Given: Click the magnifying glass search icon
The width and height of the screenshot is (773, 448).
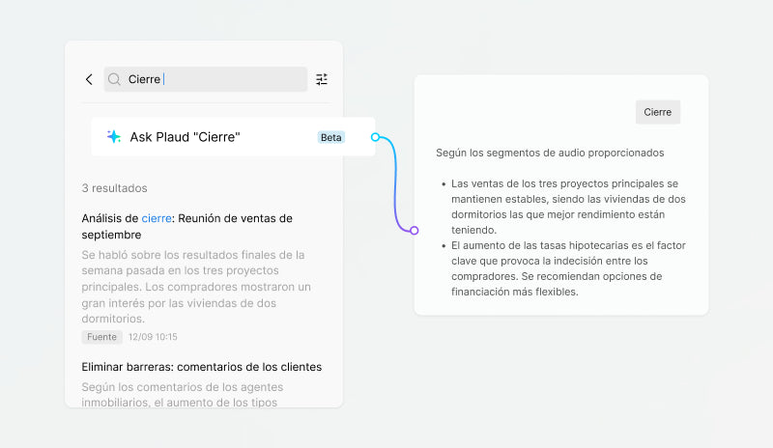Looking at the screenshot, I should pyautogui.click(x=115, y=79).
